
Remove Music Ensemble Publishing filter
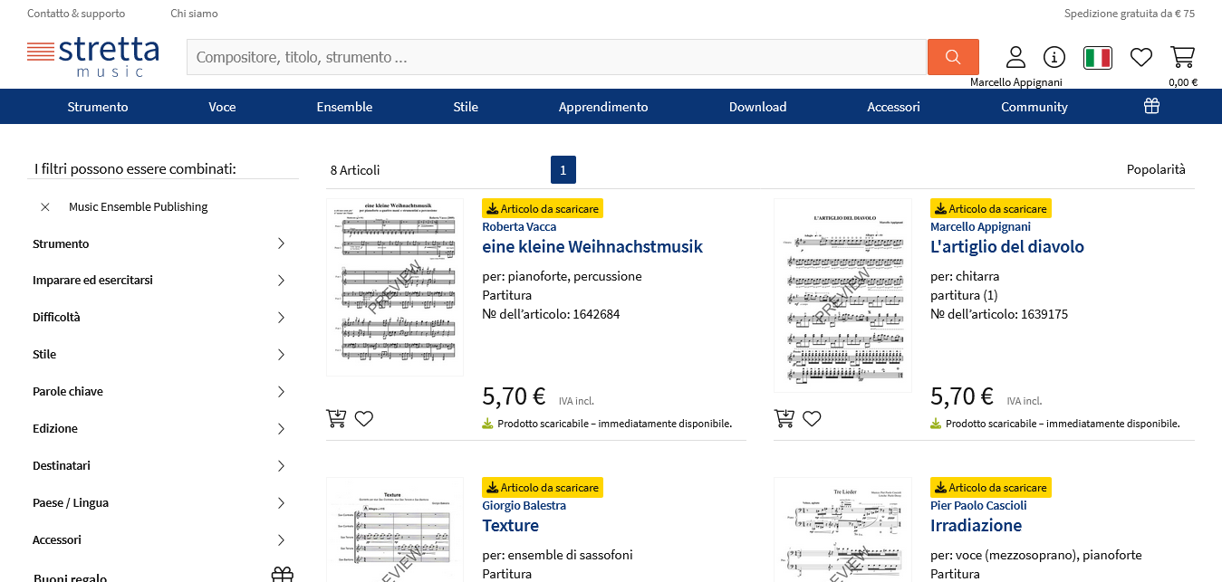pyautogui.click(x=45, y=207)
